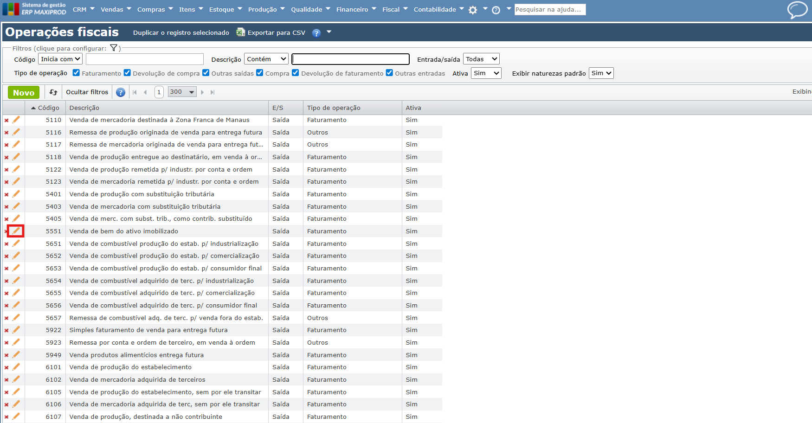812x423 pixels.
Task: Delete record 5403 with red X
Action: click(x=6, y=207)
